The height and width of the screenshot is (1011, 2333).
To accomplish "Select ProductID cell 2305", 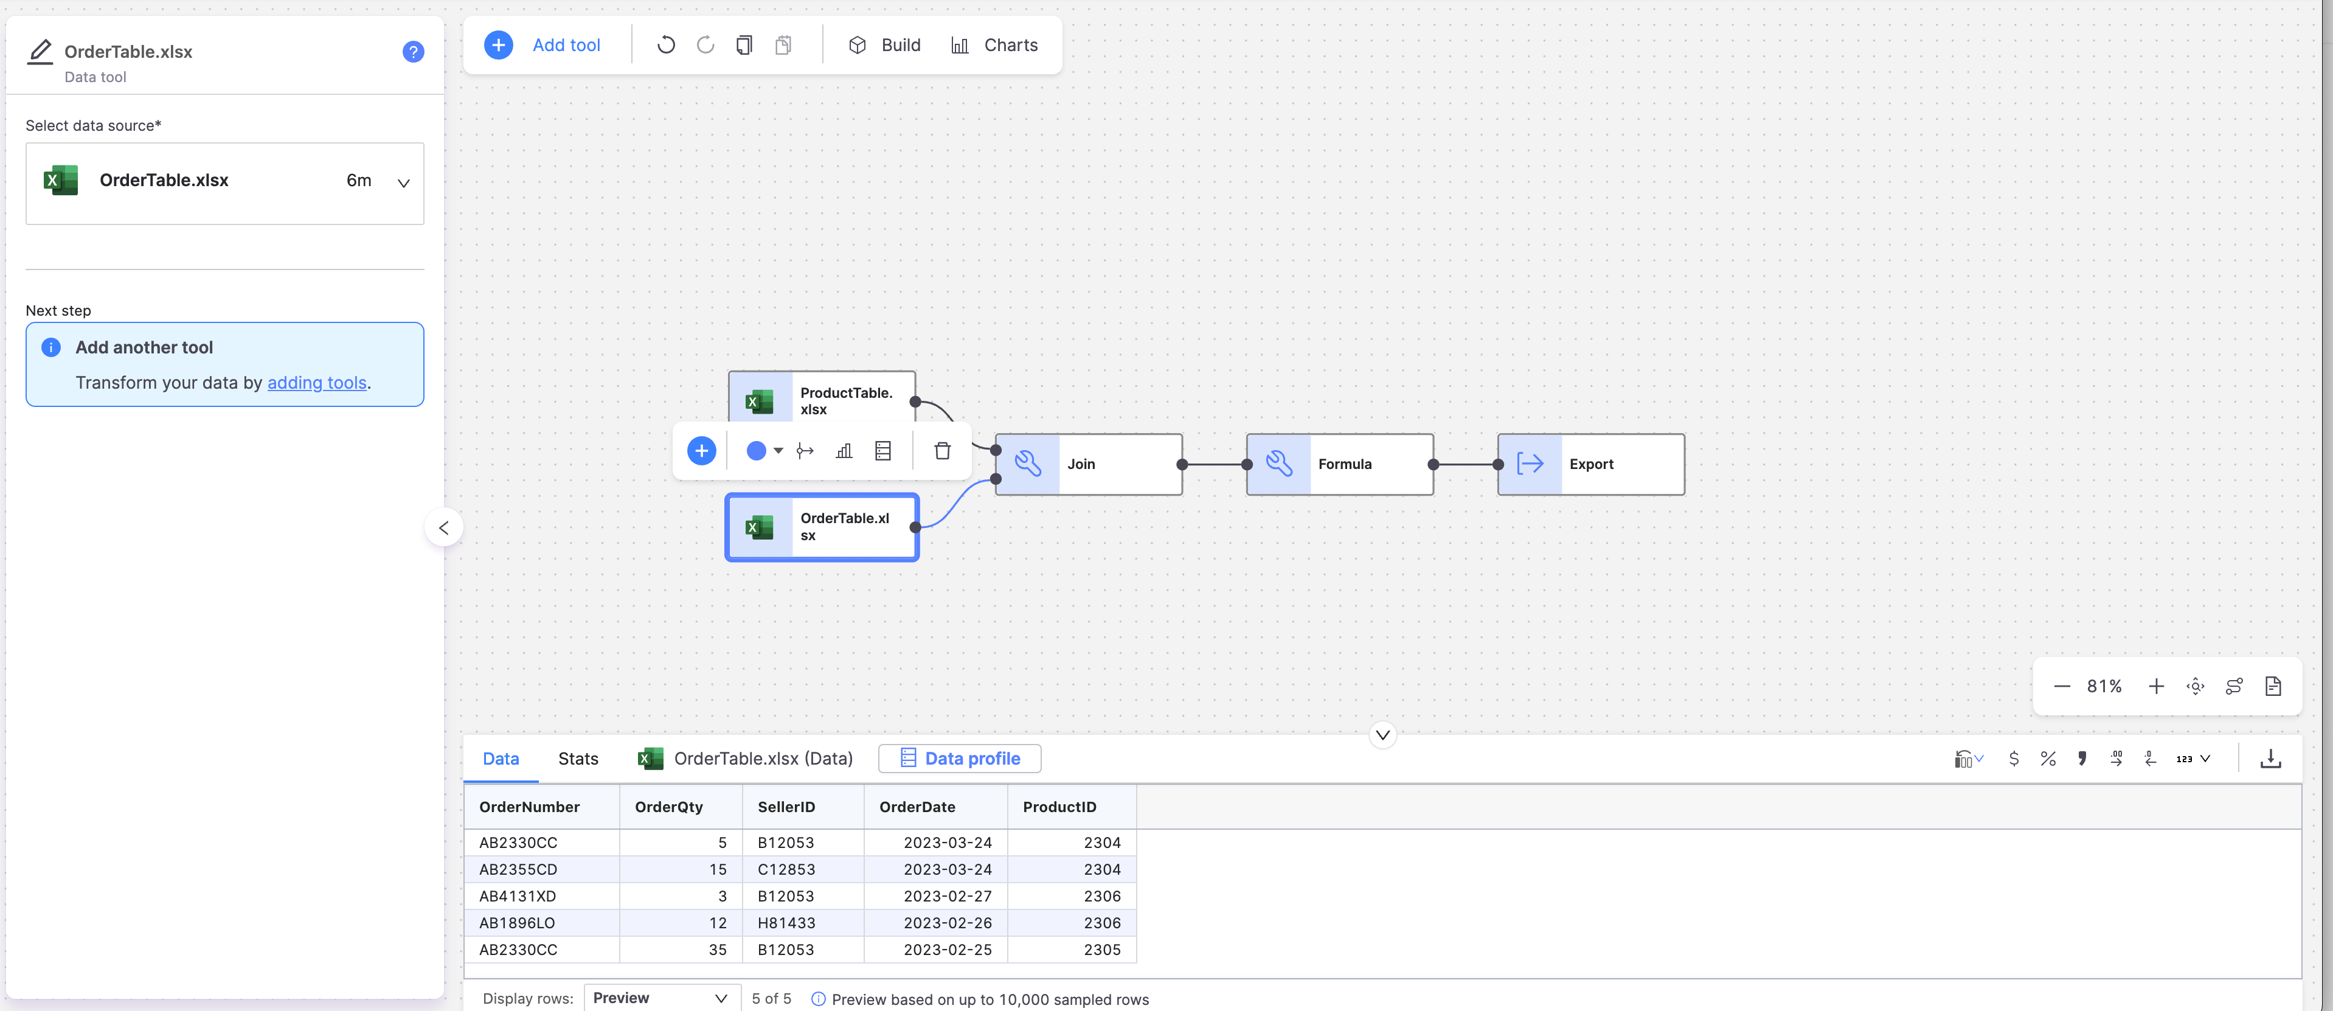I will point(1072,950).
